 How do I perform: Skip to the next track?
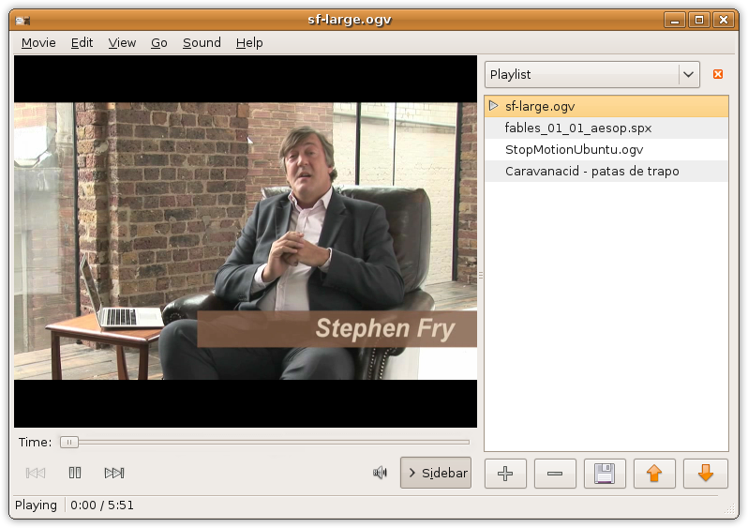click(114, 473)
